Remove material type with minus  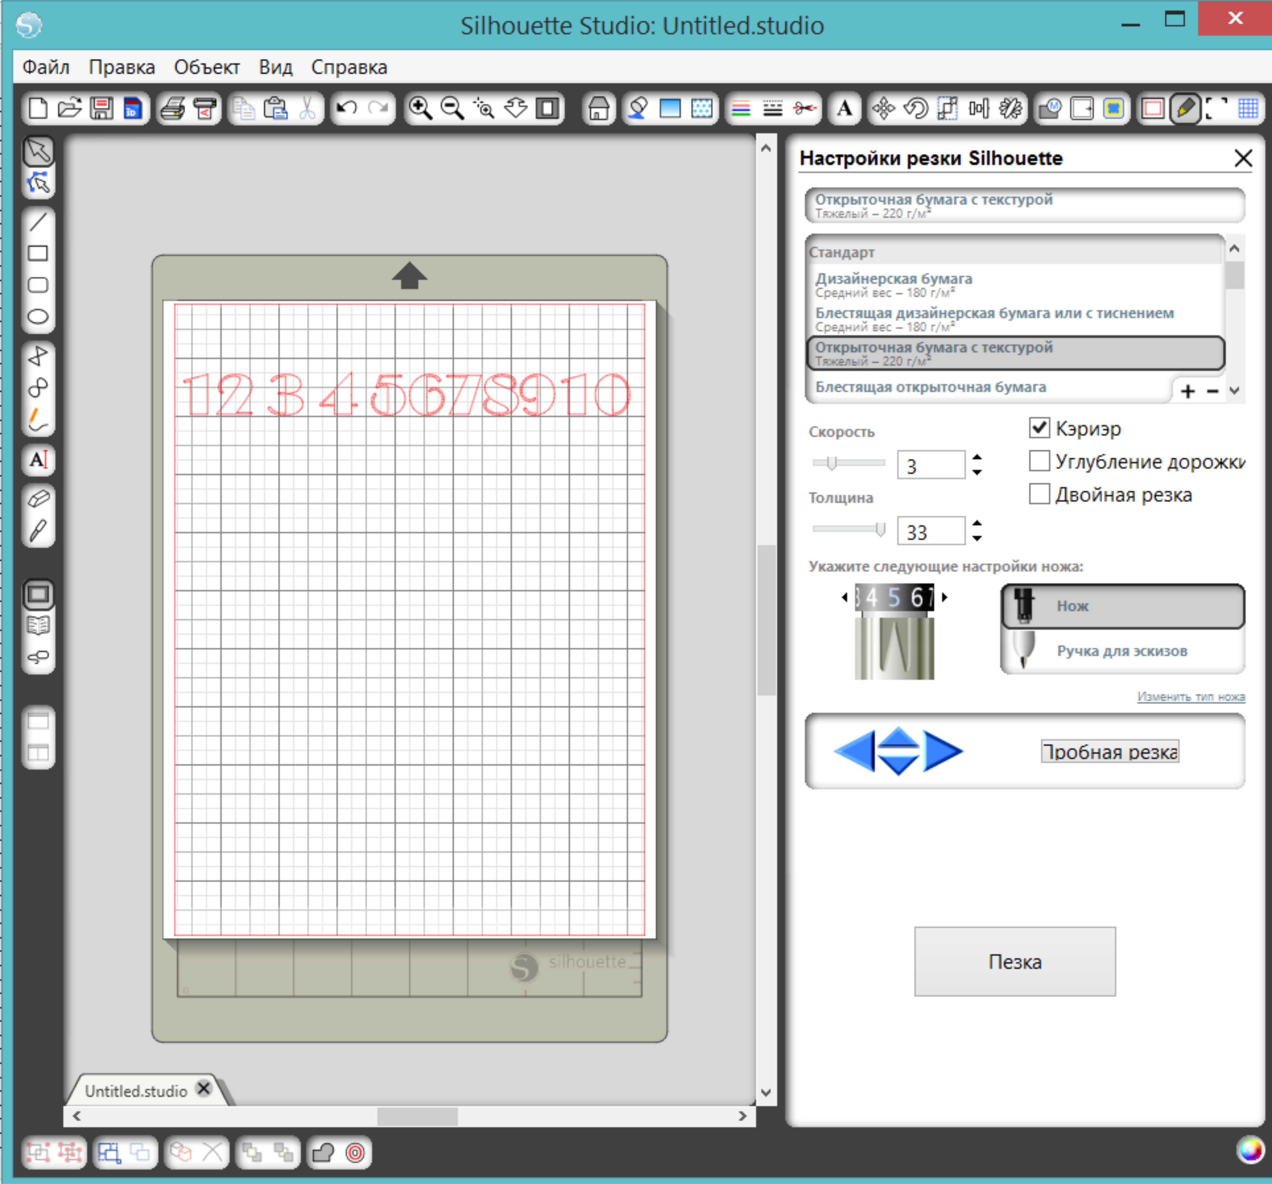coord(1212,391)
